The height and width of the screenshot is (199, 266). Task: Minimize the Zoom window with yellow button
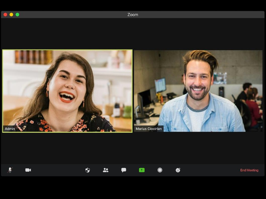click(x=11, y=15)
